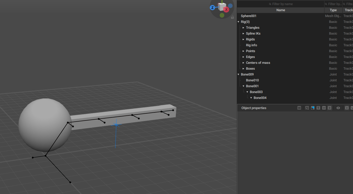The image size is (353, 194).
Task: Toggle the list-lines icon in Object properties
Action: [330, 108]
